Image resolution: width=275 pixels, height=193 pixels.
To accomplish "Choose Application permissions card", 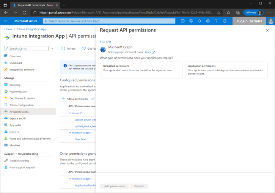I will tap(226, 70).
